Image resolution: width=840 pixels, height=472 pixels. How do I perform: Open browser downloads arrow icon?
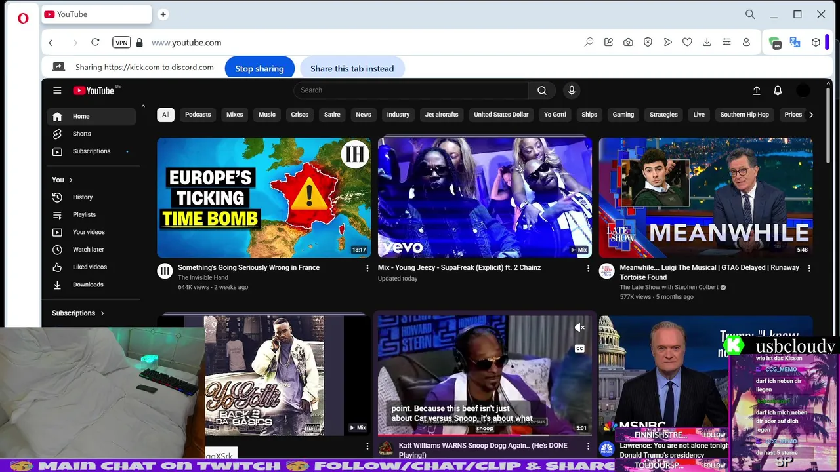point(707,42)
